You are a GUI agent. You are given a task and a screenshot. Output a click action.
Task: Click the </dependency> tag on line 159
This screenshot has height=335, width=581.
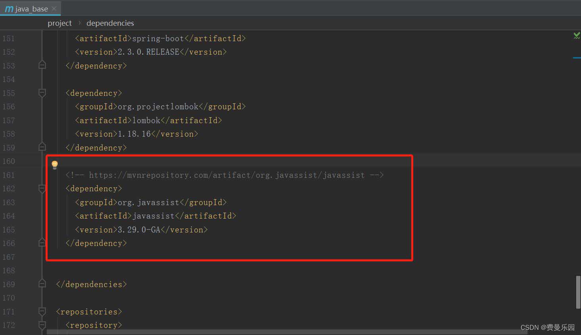[96, 148]
